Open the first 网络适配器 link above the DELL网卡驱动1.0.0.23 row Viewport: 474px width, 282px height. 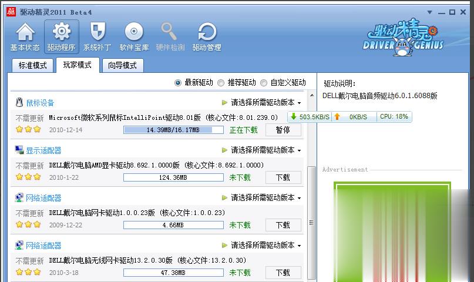[x=43, y=198]
